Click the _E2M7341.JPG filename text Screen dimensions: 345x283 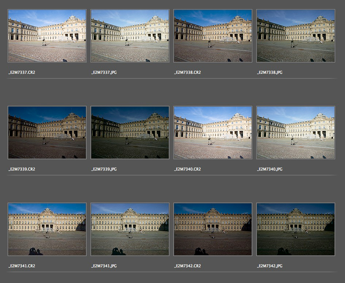[104, 266]
